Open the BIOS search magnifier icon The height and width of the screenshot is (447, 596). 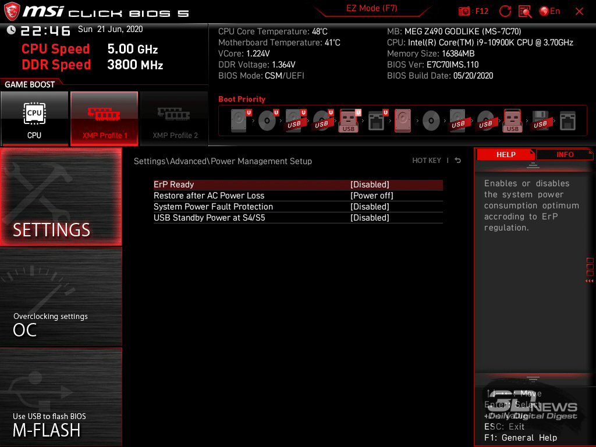[525, 12]
